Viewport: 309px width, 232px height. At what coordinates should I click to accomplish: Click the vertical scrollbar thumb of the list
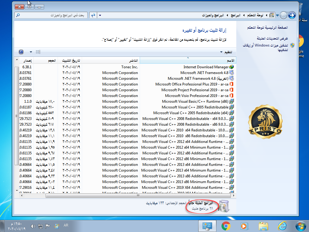click(17, 116)
